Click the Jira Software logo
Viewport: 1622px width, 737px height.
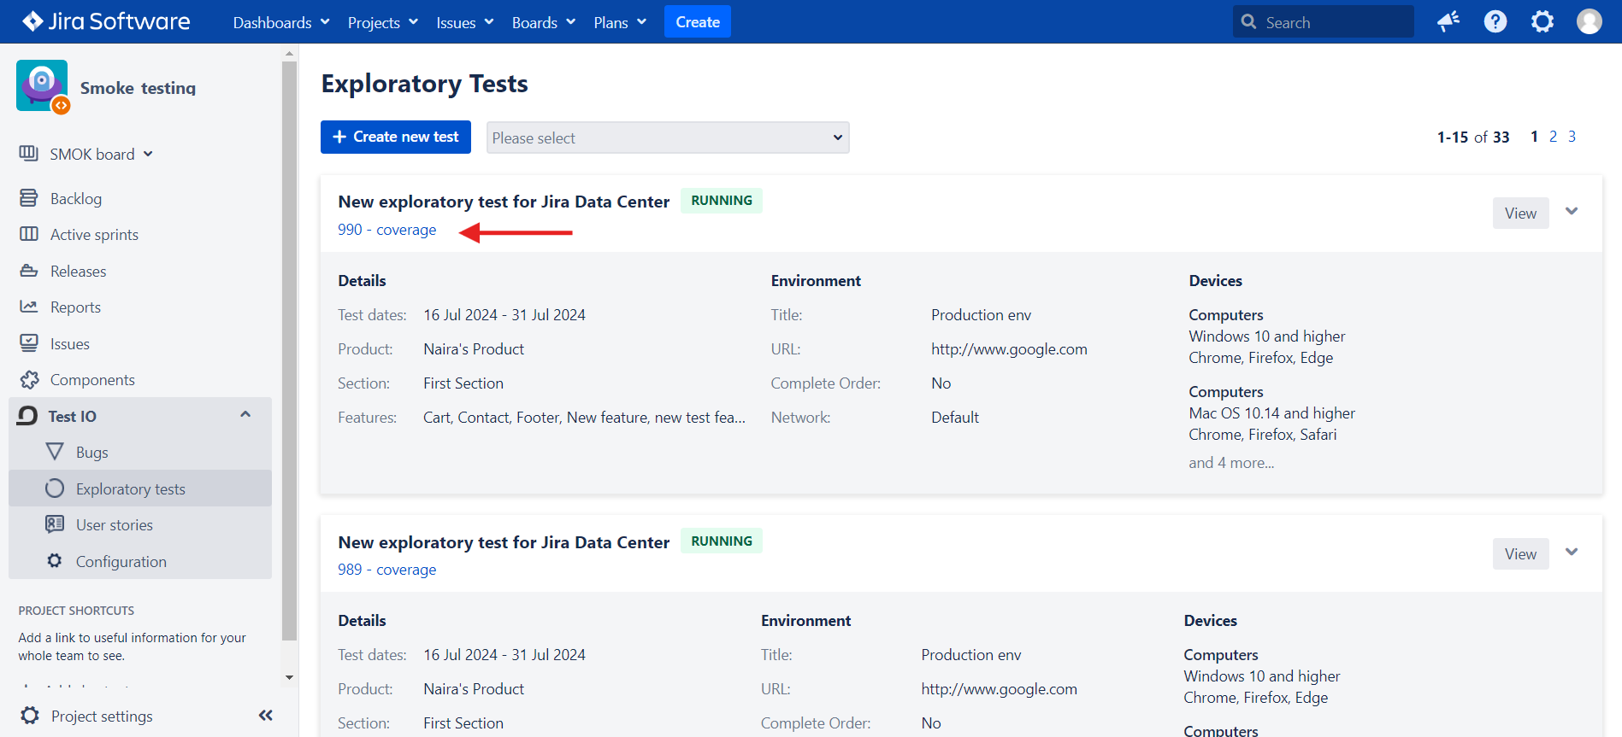(106, 21)
